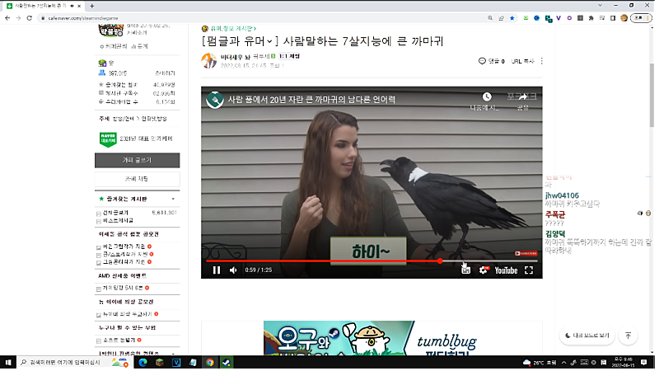The width and height of the screenshot is (659, 371).
Task: Click the 카페 채팅 button
Action: (137, 179)
